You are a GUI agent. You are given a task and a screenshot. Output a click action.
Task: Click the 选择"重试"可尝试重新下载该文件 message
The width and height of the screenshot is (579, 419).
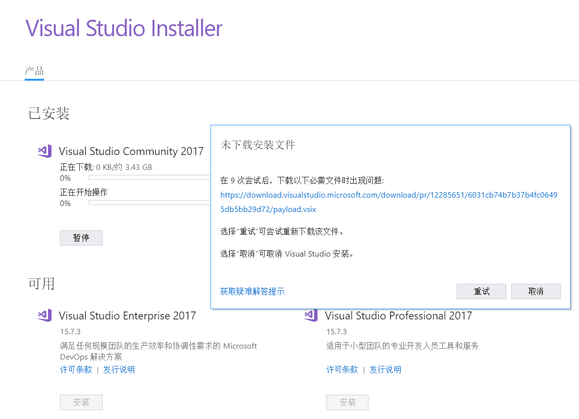[282, 231]
